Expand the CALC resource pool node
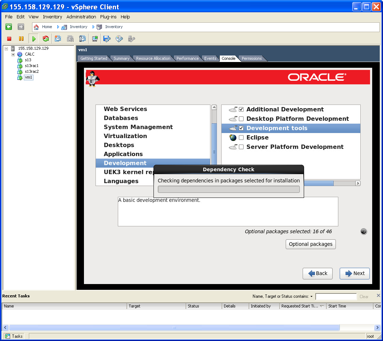The height and width of the screenshot is (341, 383). 13,54
